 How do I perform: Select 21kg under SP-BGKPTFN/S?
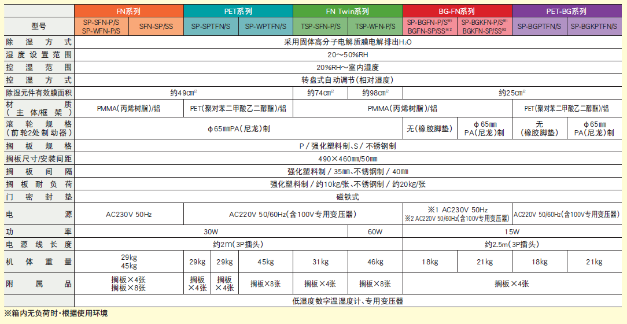594,262
